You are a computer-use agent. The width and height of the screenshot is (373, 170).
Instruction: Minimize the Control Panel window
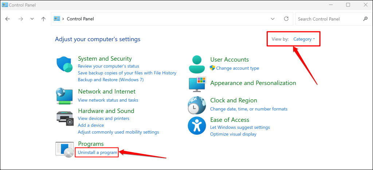pyautogui.click(x=331, y=5)
